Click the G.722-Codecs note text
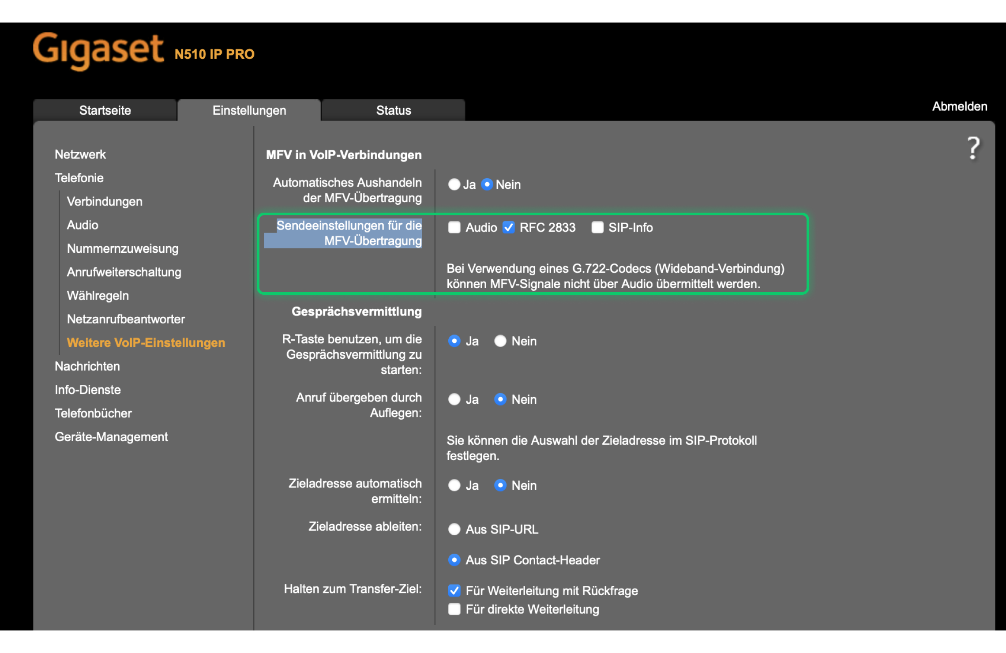Viewport: 1006px width, 653px height. pos(616,276)
